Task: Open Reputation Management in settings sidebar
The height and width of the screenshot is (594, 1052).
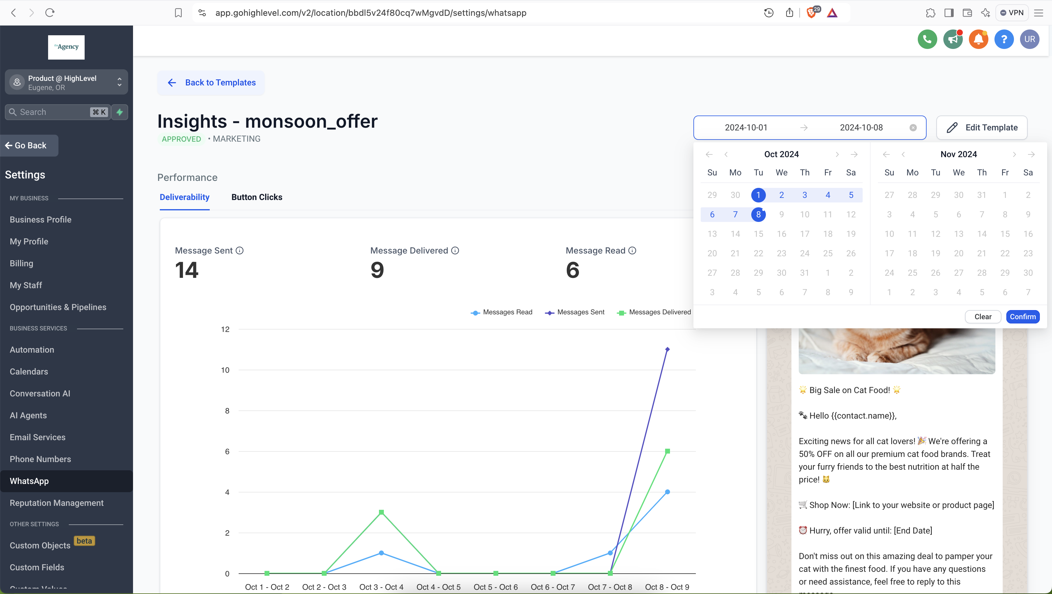Action: point(56,503)
